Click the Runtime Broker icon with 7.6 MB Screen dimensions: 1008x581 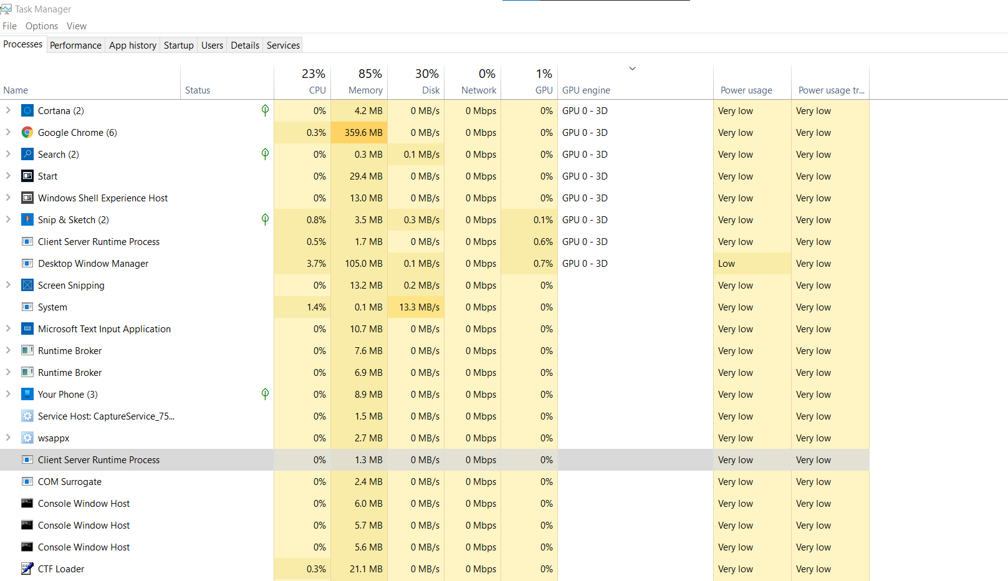[x=27, y=351]
